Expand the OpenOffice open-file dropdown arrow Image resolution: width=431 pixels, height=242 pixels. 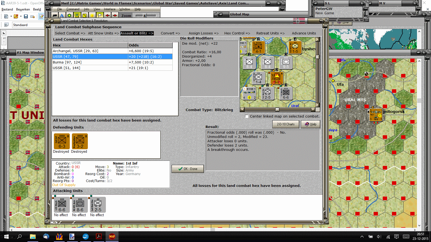point(21,16)
